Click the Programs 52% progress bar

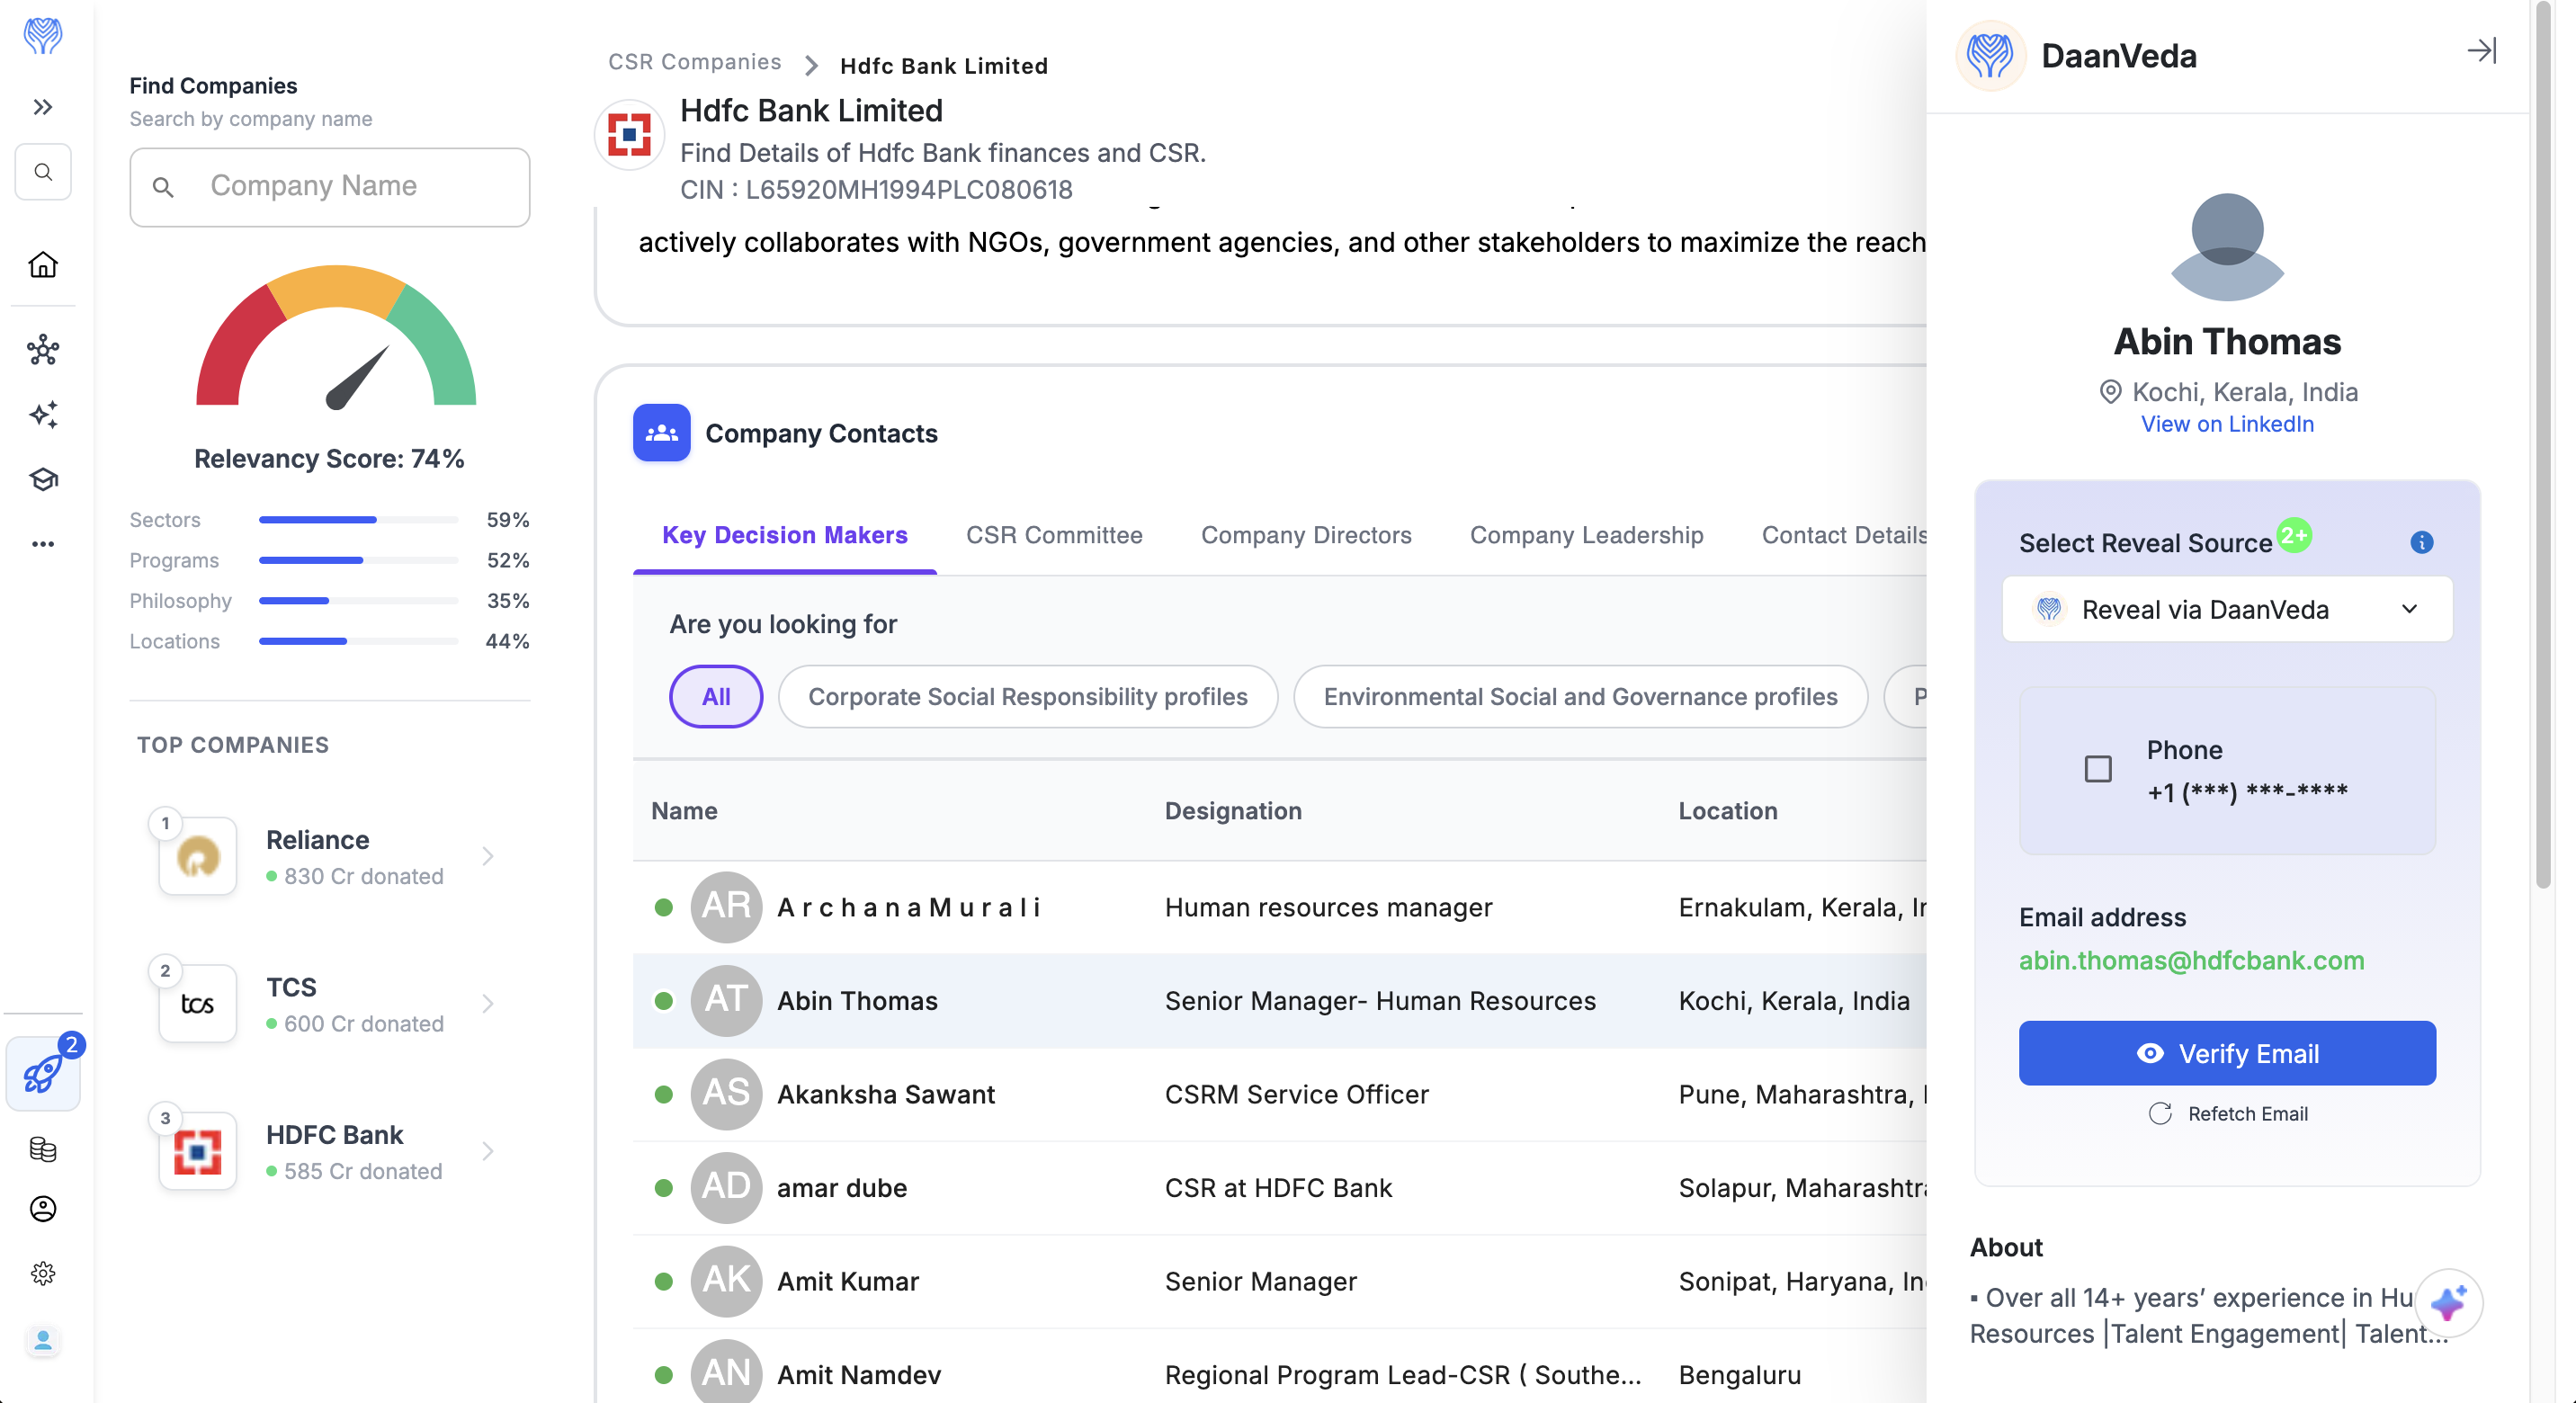[358, 560]
